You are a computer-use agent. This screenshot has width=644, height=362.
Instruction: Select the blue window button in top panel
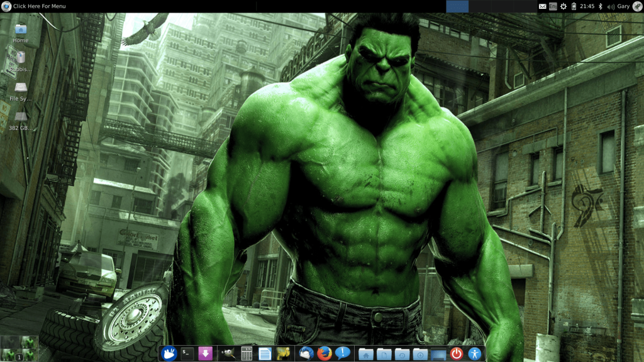(457, 6)
